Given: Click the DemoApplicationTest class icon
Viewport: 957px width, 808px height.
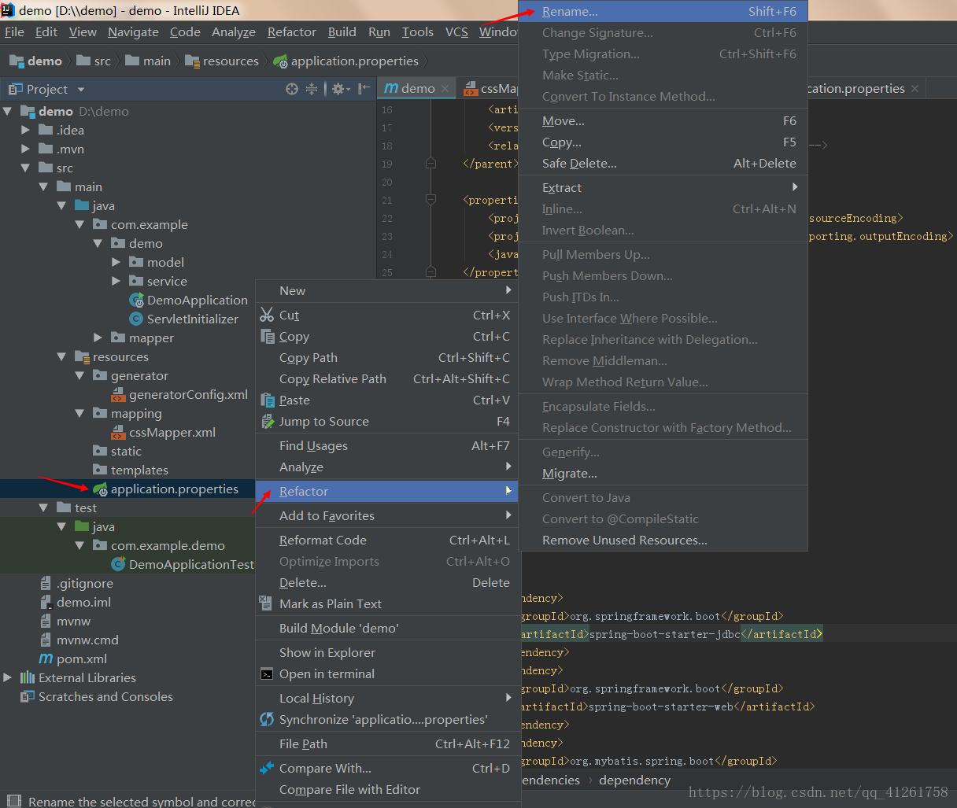Looking at the screenshot, I should (118, 564).
